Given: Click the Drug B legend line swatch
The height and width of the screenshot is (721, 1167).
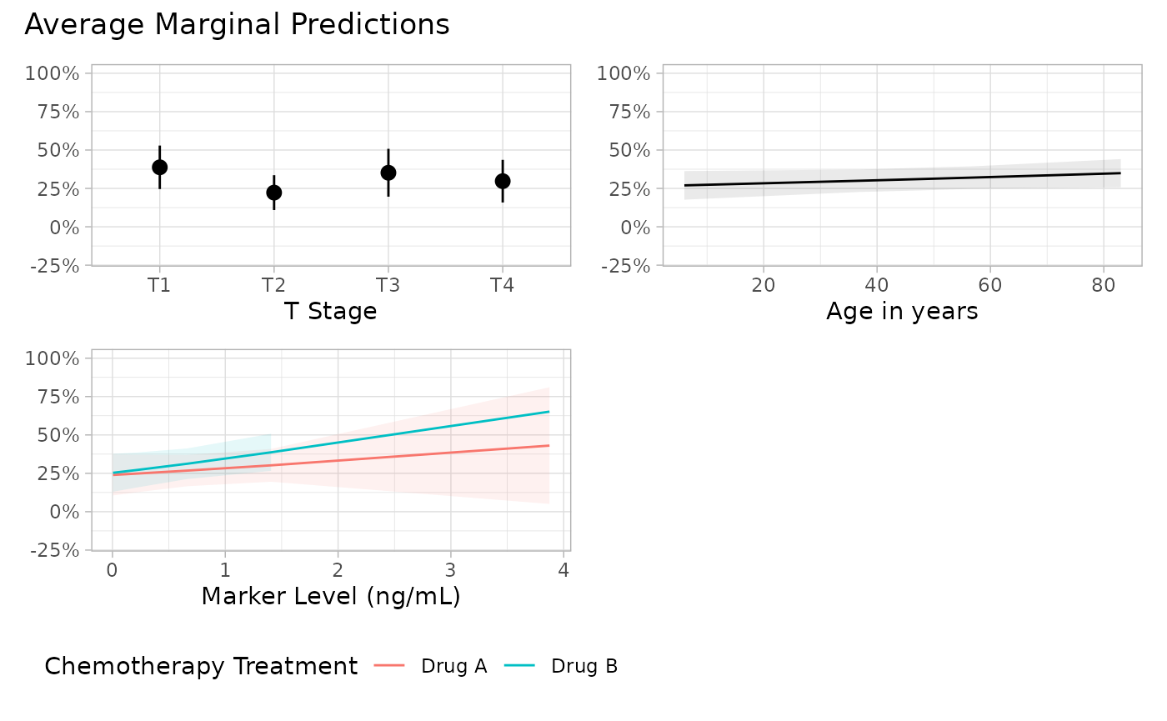Looking at the screenshot, I should pyautogui.click(x=520, y=666).
